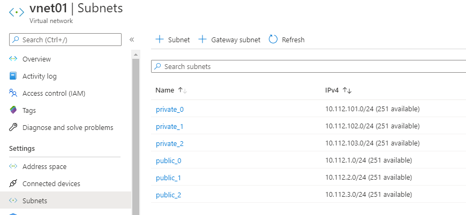Click the Activity log icon
This screenshot has height=215, width=466.
13,76
